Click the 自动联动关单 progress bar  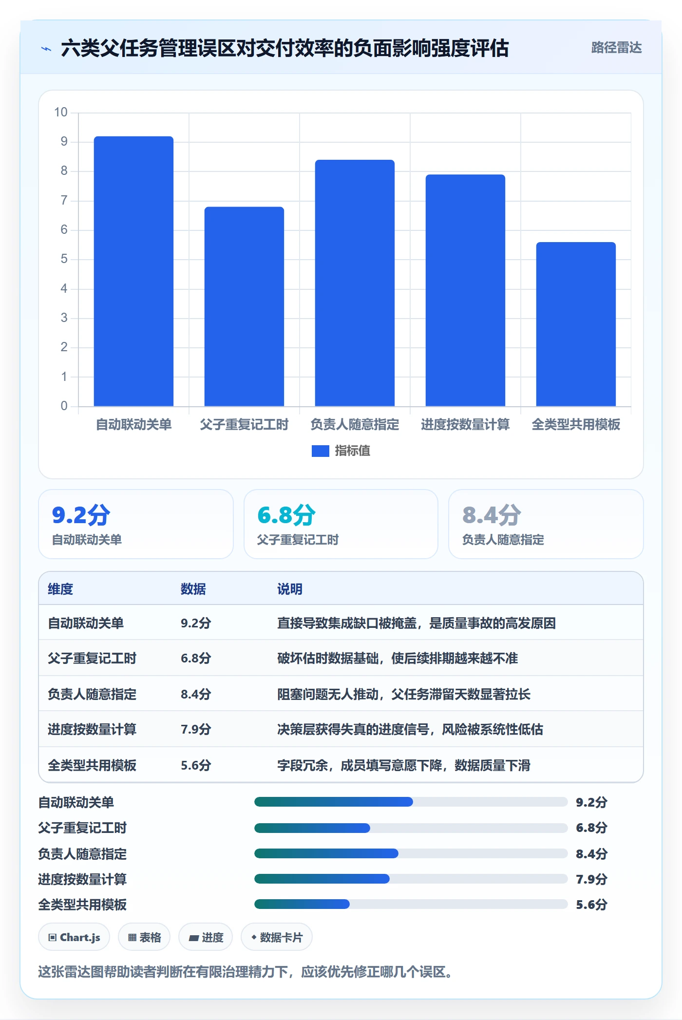pos(411,802)
